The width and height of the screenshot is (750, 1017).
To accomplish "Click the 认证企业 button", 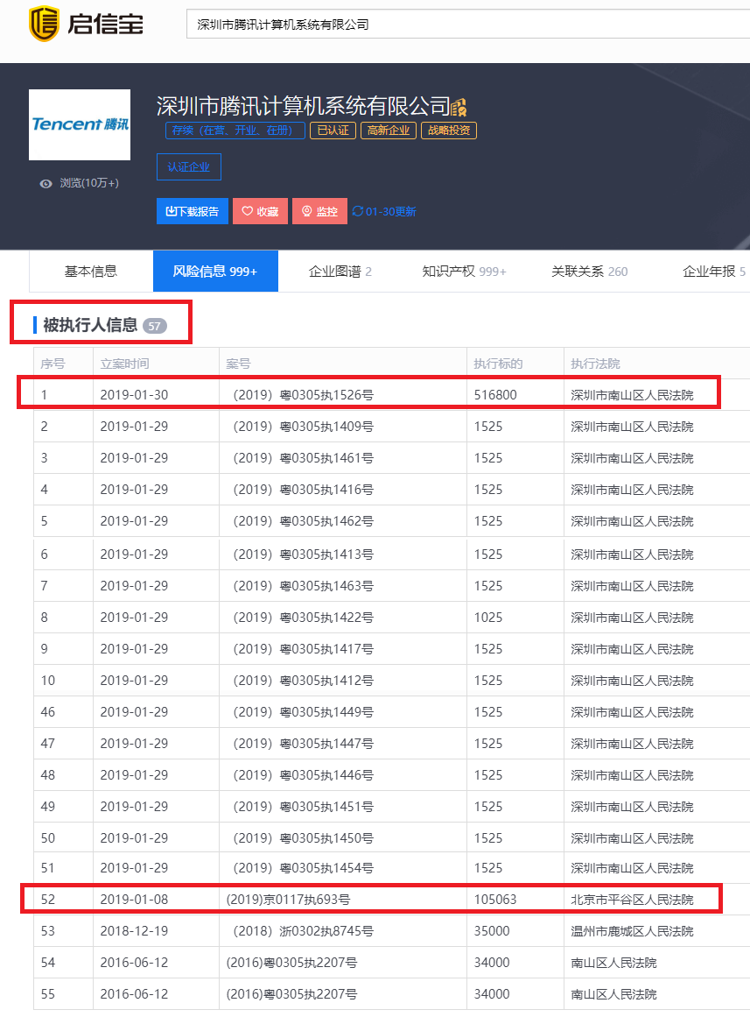I will pos(189,166).
